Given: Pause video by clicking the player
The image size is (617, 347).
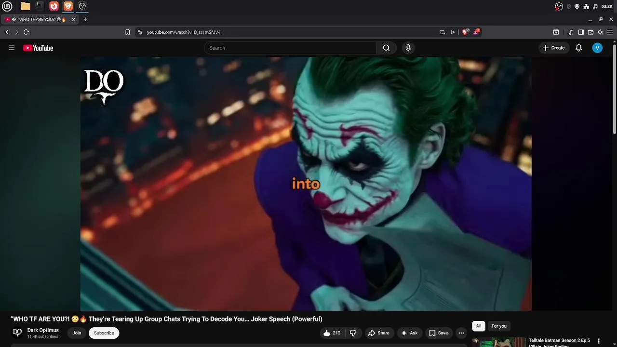Looking at the screenshot, I should (306, 184).
